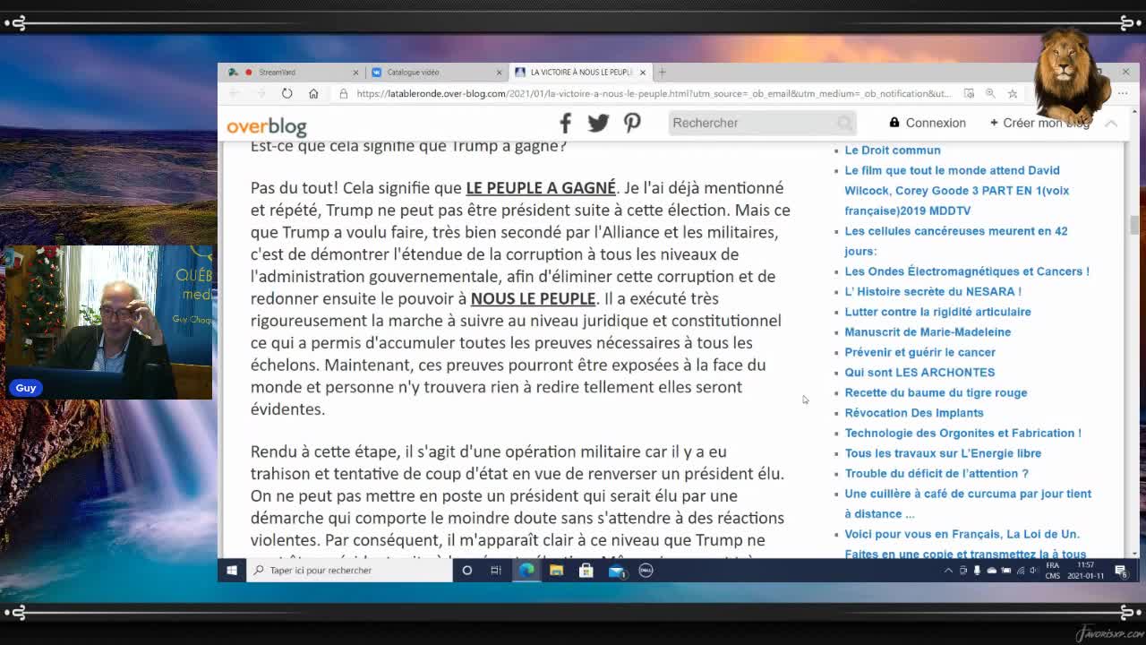Open the notification center icon
Image resolution: width=1146 pixels, height=645 pixels.
1121,570
